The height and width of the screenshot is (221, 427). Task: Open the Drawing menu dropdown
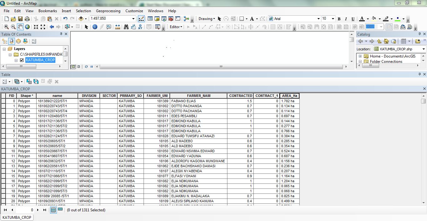pyautogui.click(x=207, y=19)
